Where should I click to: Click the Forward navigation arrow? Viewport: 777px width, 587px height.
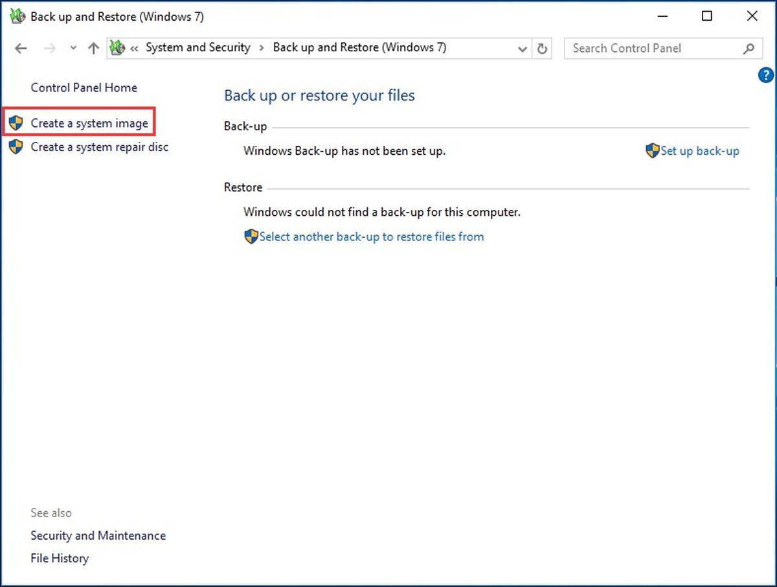51,49
